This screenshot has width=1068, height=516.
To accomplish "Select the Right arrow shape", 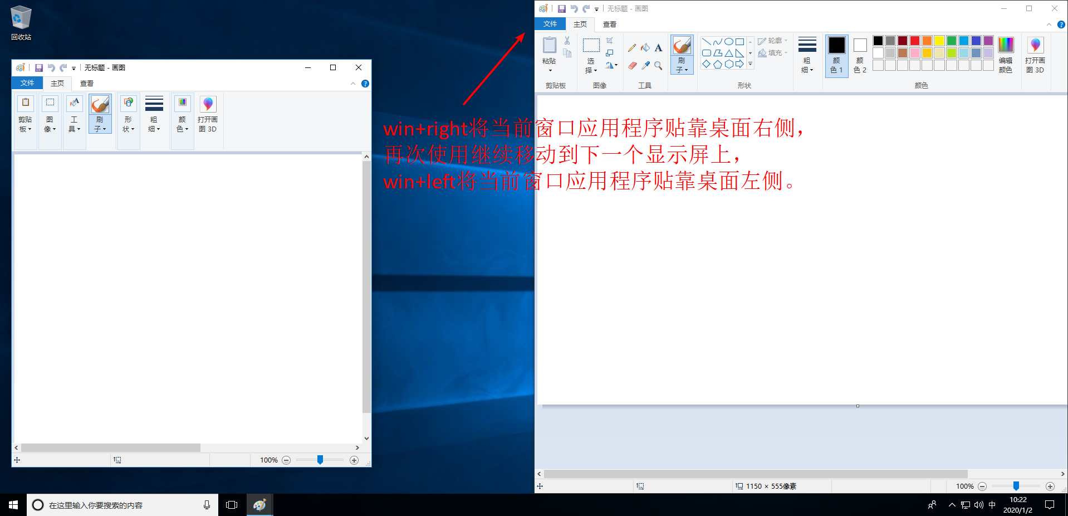I will point(739,64).
